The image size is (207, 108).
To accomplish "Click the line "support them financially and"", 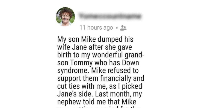I will pyautogui.click(x=101, y=79).
